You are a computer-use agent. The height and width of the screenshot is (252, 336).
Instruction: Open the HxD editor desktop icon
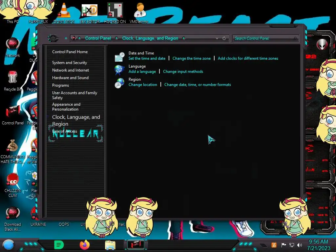[x=89, y=10]
